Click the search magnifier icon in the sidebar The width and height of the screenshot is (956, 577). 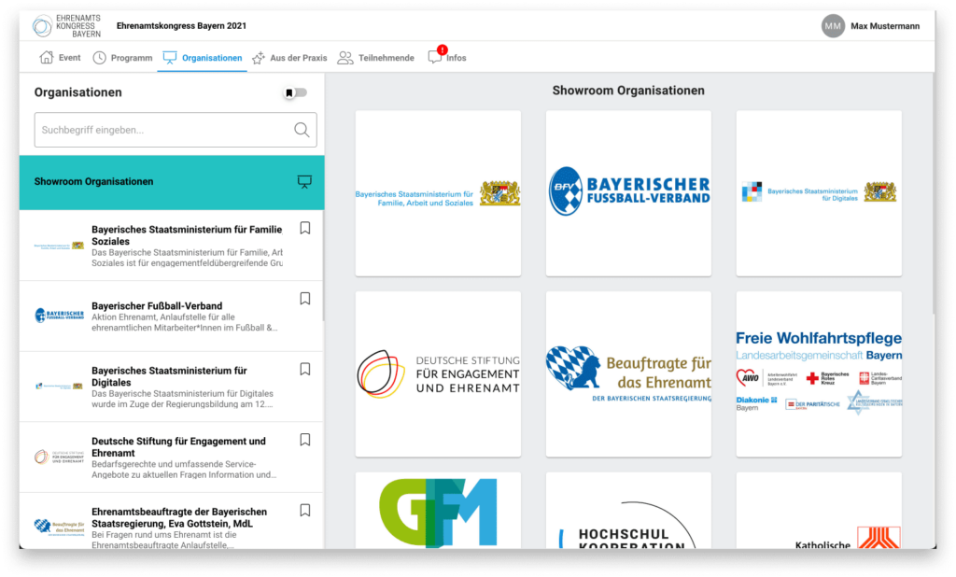click(301, 130)
